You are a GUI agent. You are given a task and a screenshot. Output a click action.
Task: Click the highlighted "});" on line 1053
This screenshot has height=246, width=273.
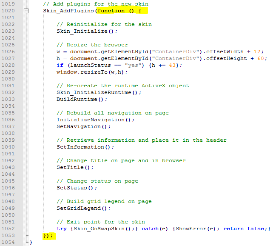pyautogui.click(x=48, y=235)
